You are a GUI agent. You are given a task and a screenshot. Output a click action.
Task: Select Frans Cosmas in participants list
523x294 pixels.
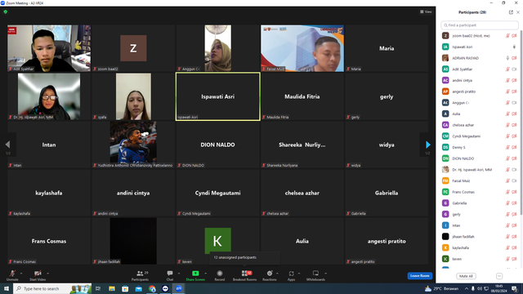(480, 192)
